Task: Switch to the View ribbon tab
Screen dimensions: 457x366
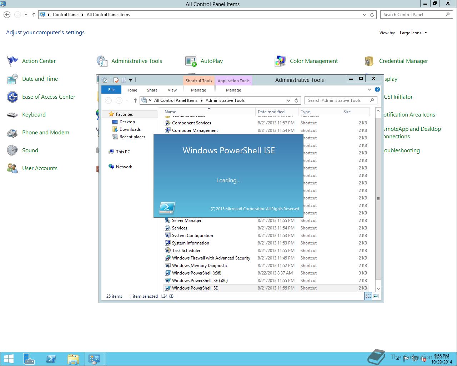Action: tap(172, 90)
